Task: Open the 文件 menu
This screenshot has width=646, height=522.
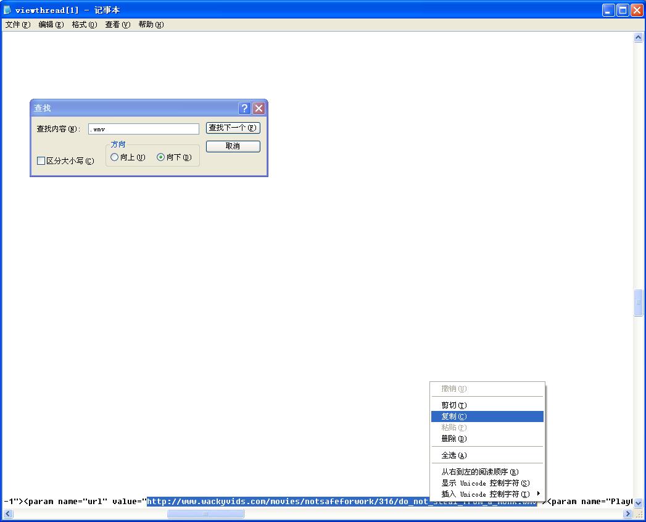Action: coord(17,25)
